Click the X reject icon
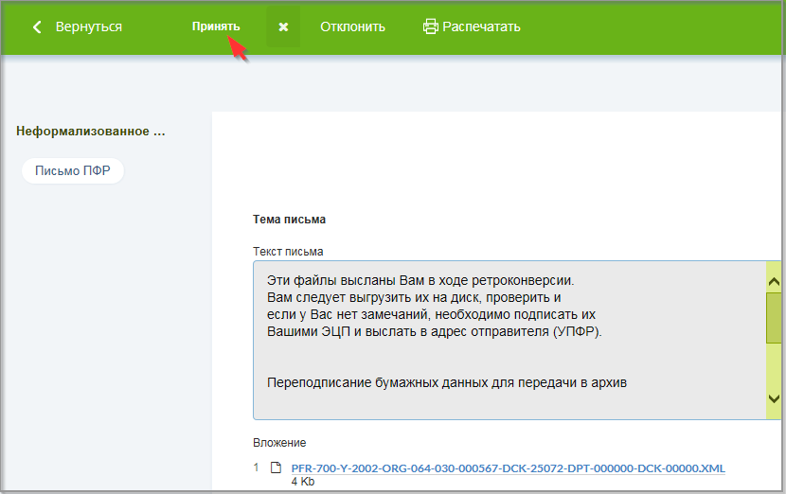Screen dimensions: 786x494 click(283, 26)
